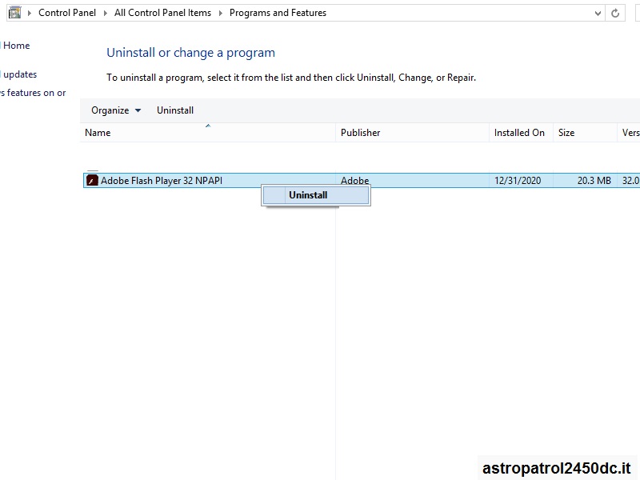Choose Uninstall from the context menu
This screenshot has width=640, height=480.
point(316,195)
